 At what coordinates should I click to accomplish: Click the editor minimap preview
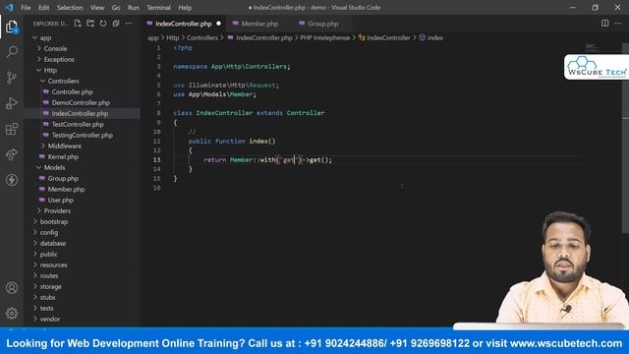pos(591,48)
